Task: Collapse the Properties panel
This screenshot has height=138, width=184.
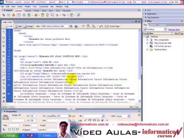Action: pyautogui.click(x=4, y=112)
